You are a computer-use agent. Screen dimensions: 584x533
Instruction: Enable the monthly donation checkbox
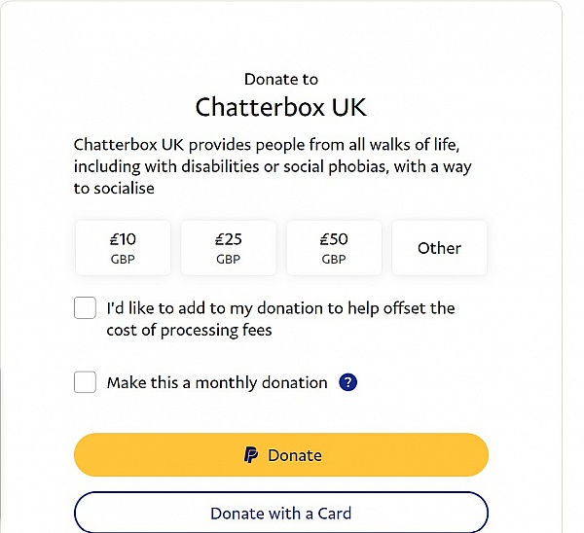(85, 382)
